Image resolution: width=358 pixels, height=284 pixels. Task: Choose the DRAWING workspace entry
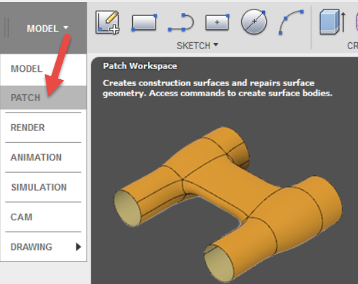tap(44, 247)
